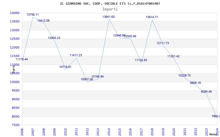220x137 pixels.
Task: Click y-axis tick 8500
Action: 16,108
